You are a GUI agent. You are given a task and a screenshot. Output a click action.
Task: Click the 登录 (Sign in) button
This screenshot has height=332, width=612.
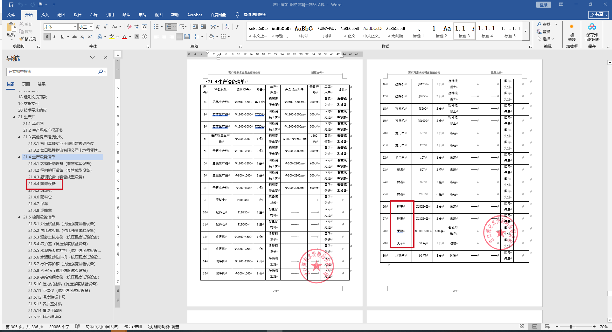click(x=544, y=5)
